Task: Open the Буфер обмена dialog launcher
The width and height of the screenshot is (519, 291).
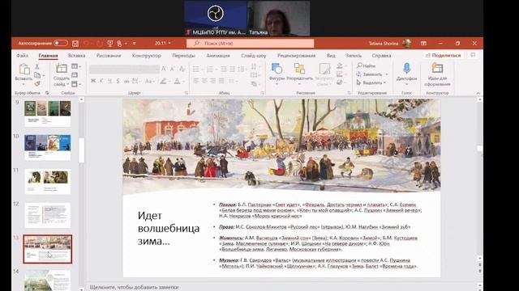Action: click(47, 93)
